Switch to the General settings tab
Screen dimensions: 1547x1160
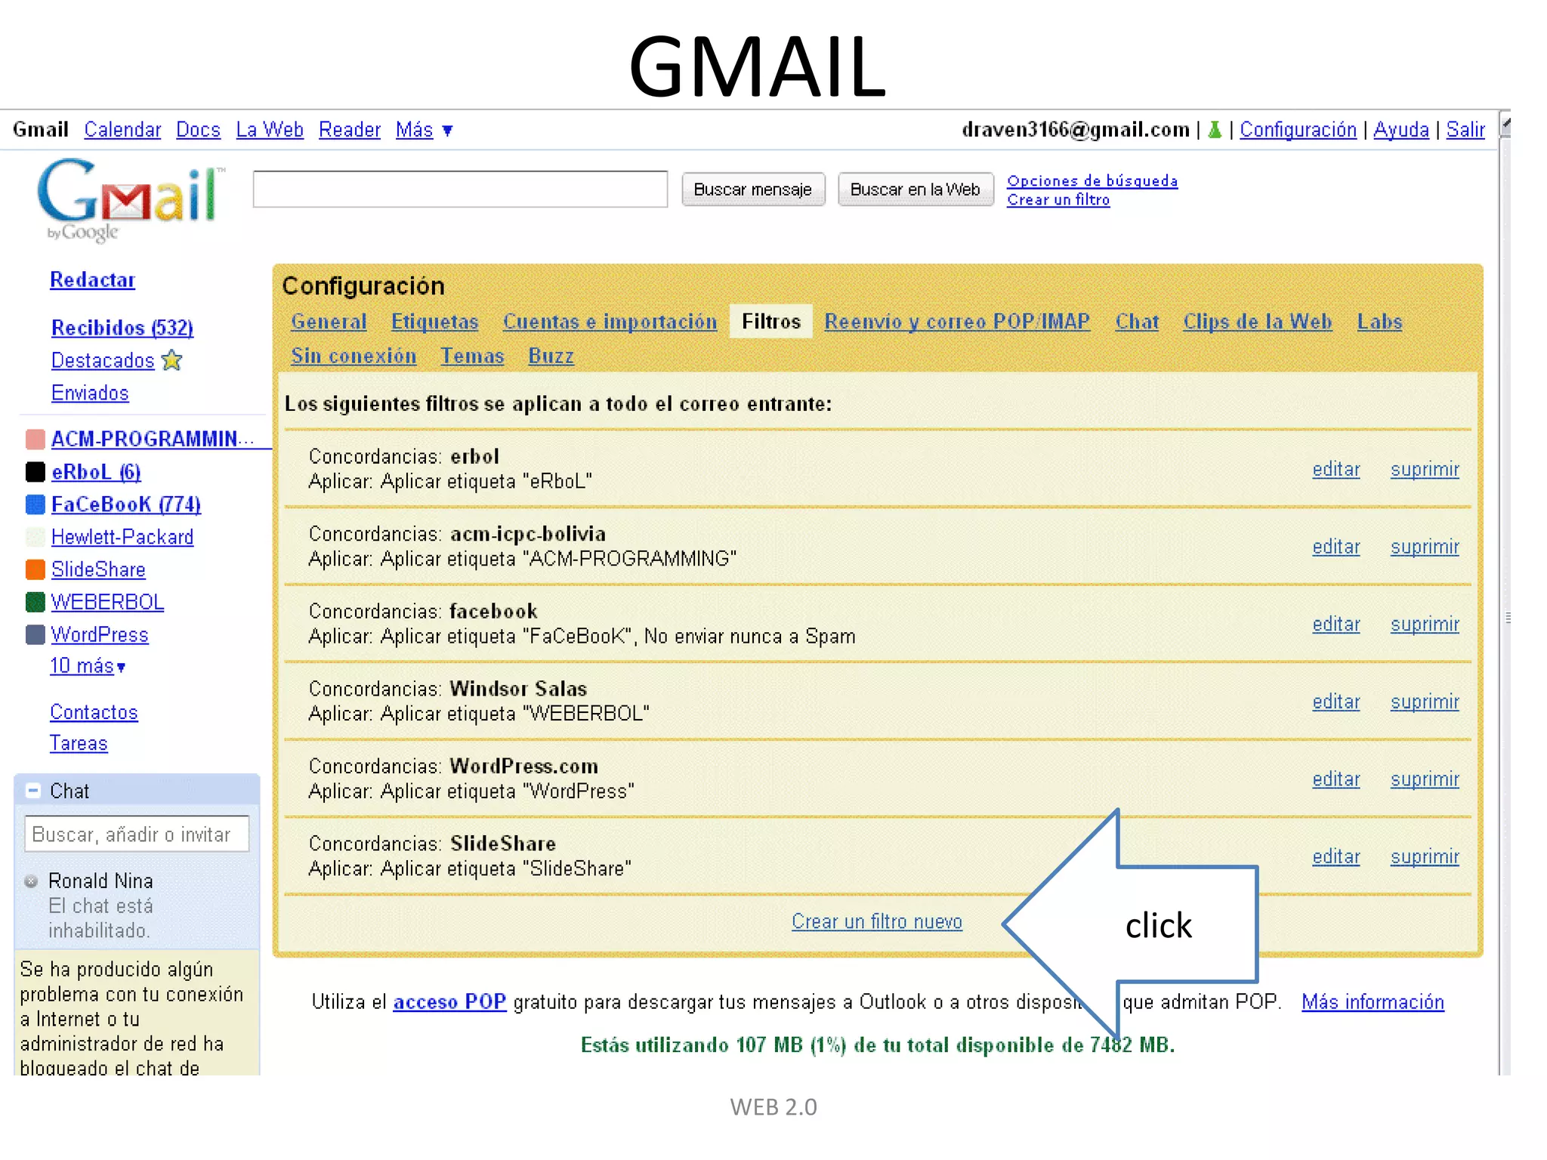pos(329,322)
